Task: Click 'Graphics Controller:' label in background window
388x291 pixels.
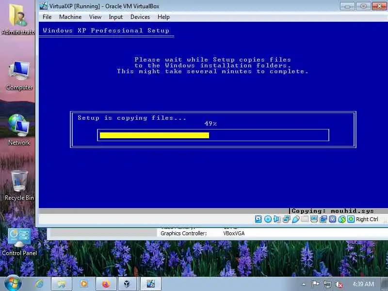Action: (x=183, y=233)
